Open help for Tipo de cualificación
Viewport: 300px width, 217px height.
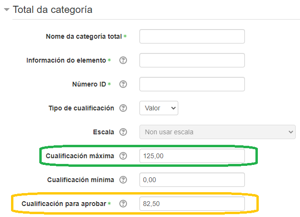tap(123, 108)
